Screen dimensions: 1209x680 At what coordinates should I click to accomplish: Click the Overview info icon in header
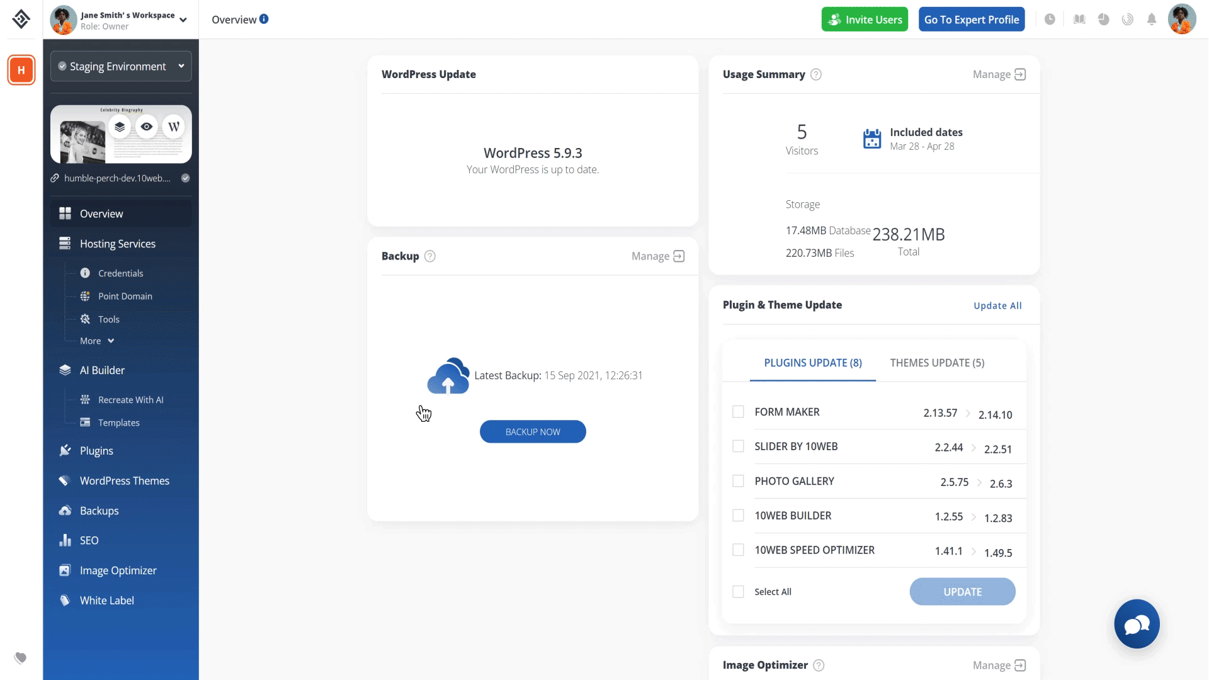tap(264, 19)
